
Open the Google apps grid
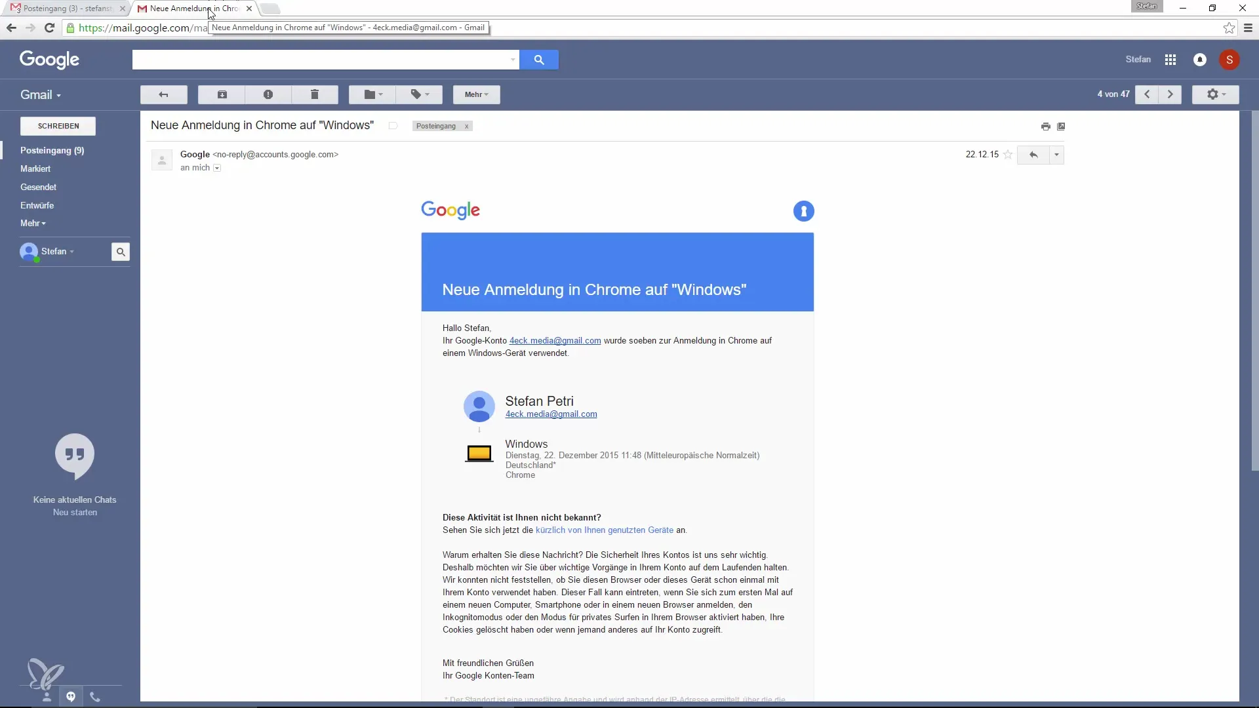click(1170, 60)
